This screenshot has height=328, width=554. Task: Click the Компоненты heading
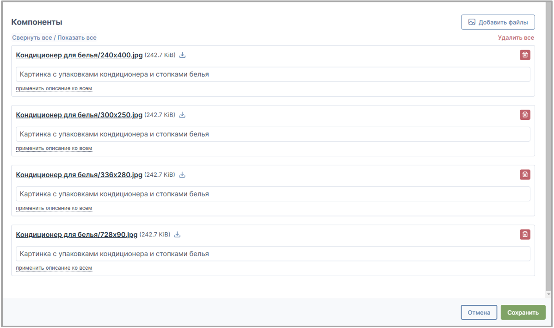pos(37,22)
